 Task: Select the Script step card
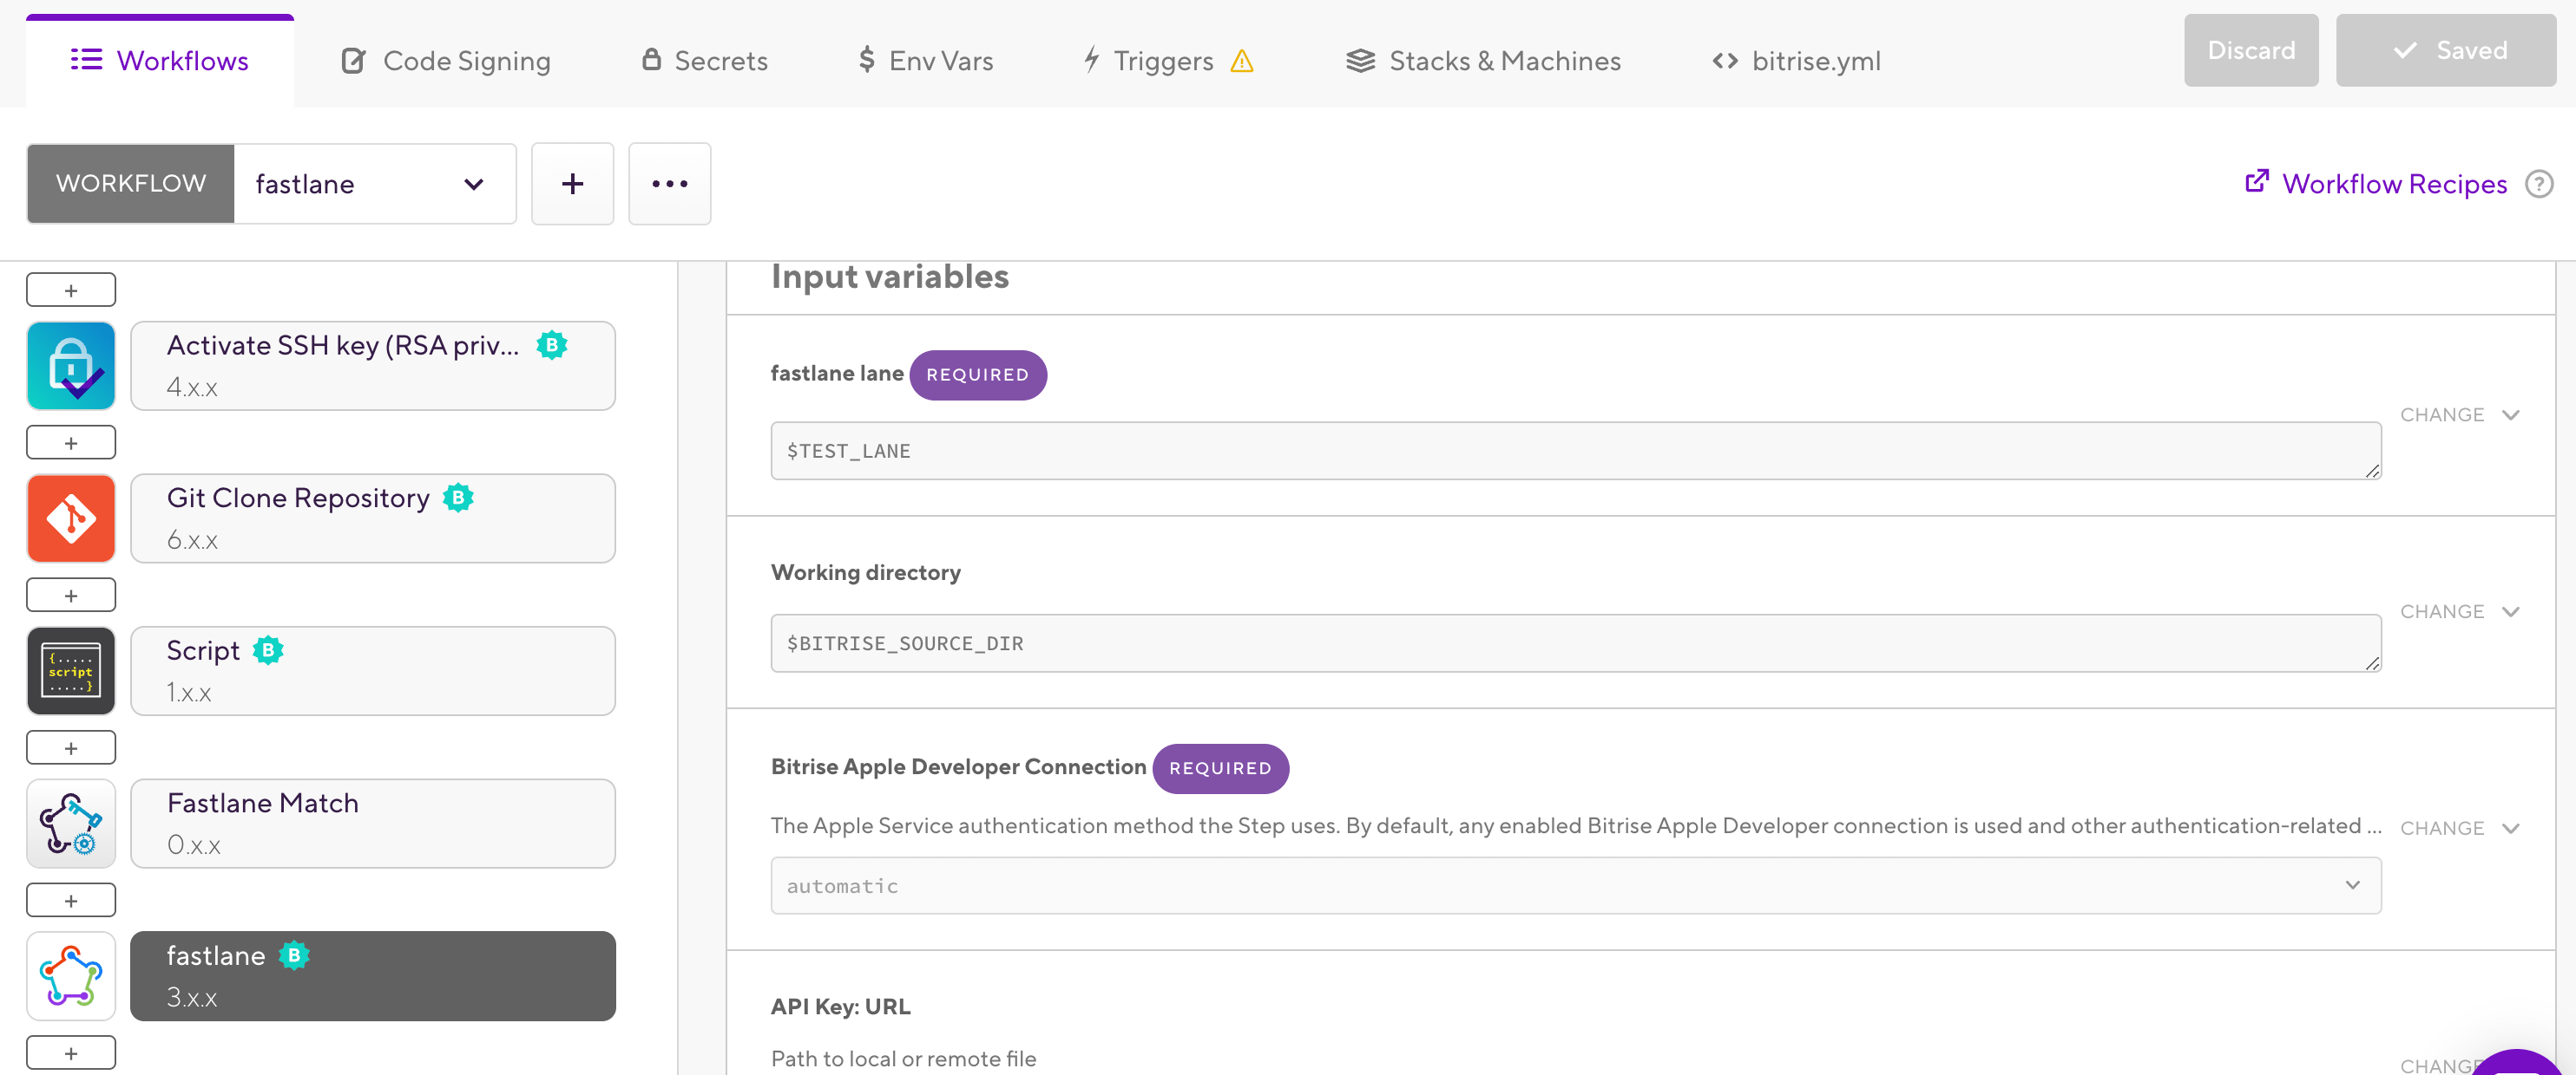[373, 671]
